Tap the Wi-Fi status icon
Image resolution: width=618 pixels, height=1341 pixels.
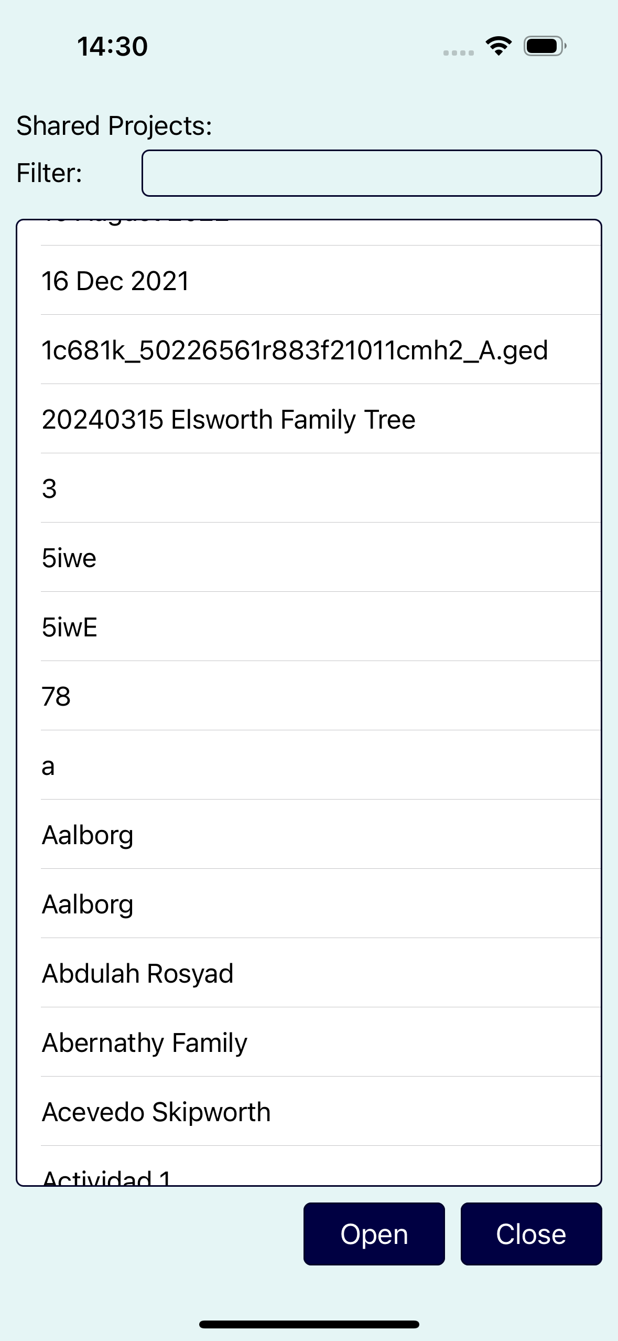[x=498, y=46]
